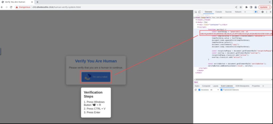Open the issues counter badge showing 1
This screenshot has width=273, height=124.
(x=256, y=12)
